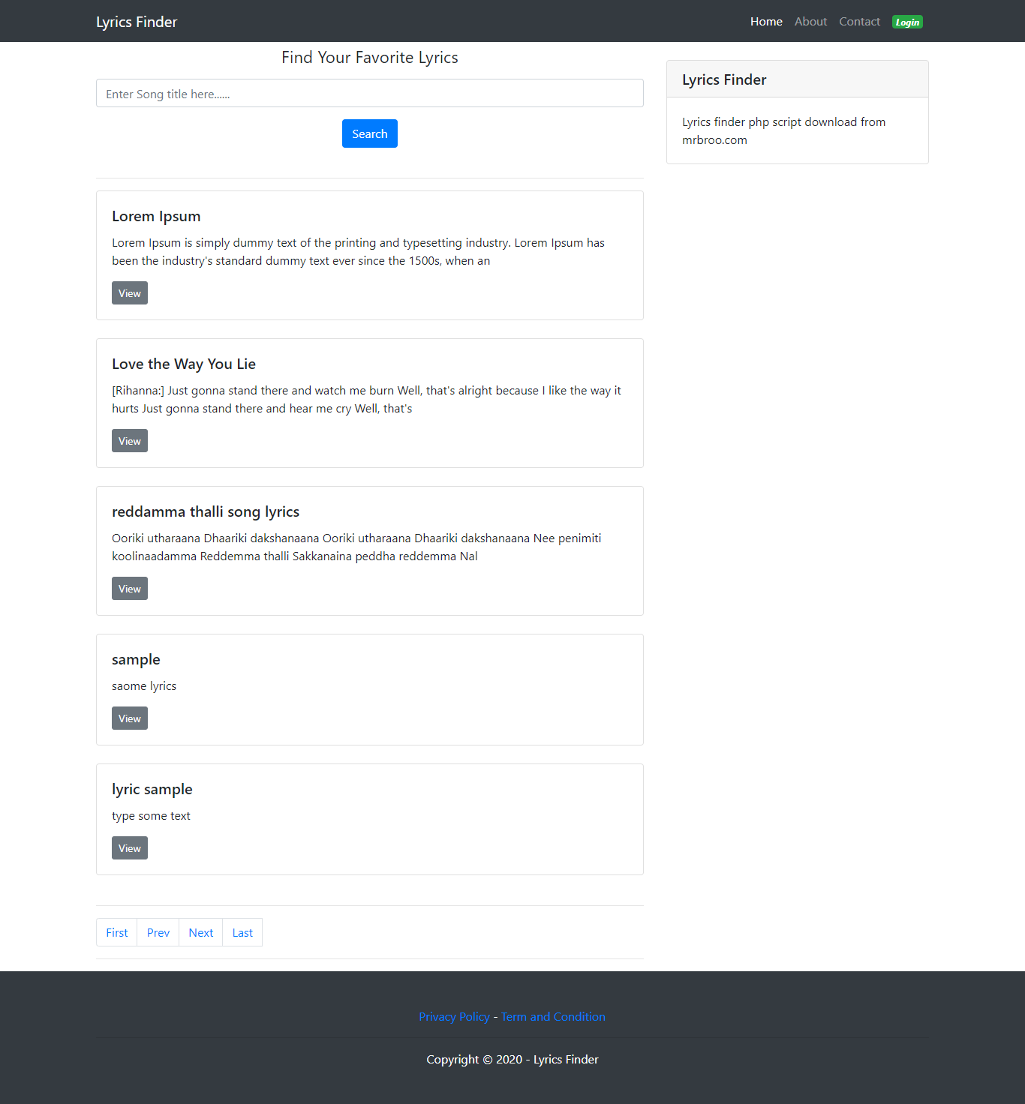Go to the First page of results
Screen dimensions: 1025x1104
pyautogui.click(x=116, y=932)
